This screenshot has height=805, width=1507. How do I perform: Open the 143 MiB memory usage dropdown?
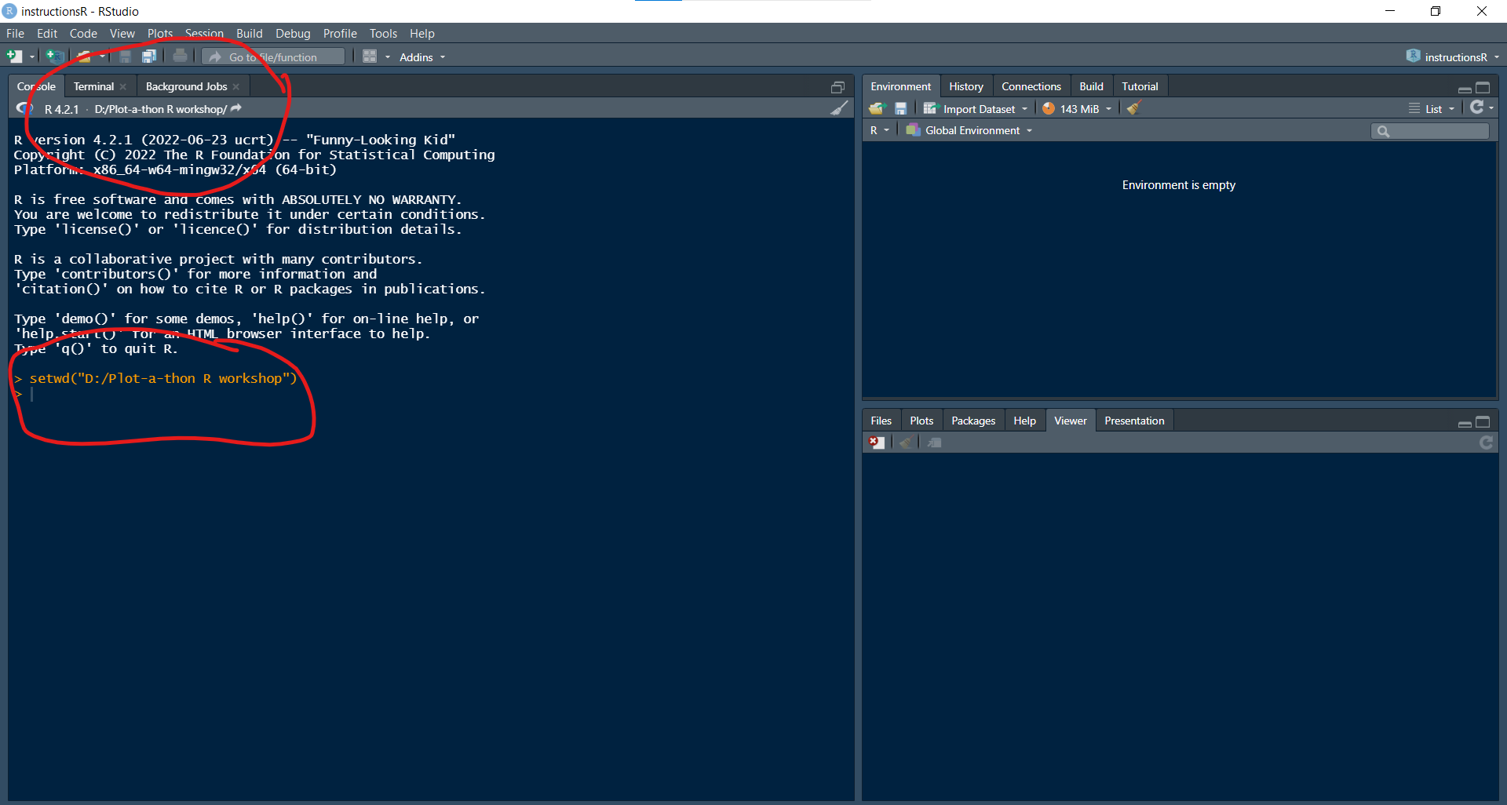(1077, 108)
